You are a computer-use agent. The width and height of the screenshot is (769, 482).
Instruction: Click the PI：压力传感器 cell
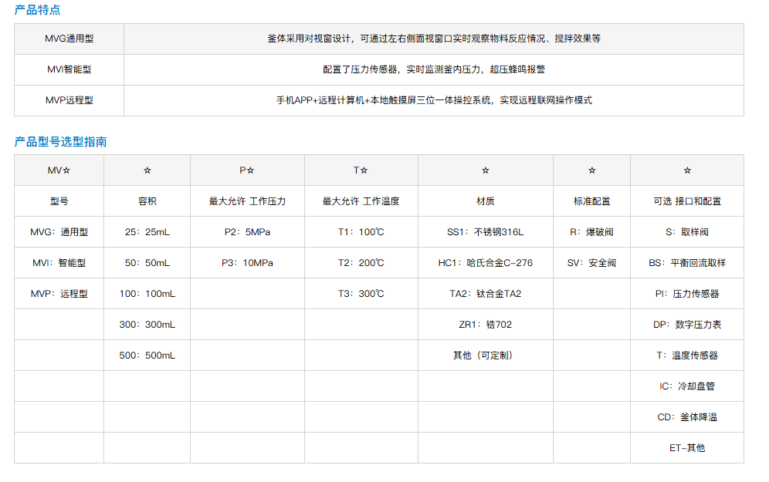(x=687, y=294)
